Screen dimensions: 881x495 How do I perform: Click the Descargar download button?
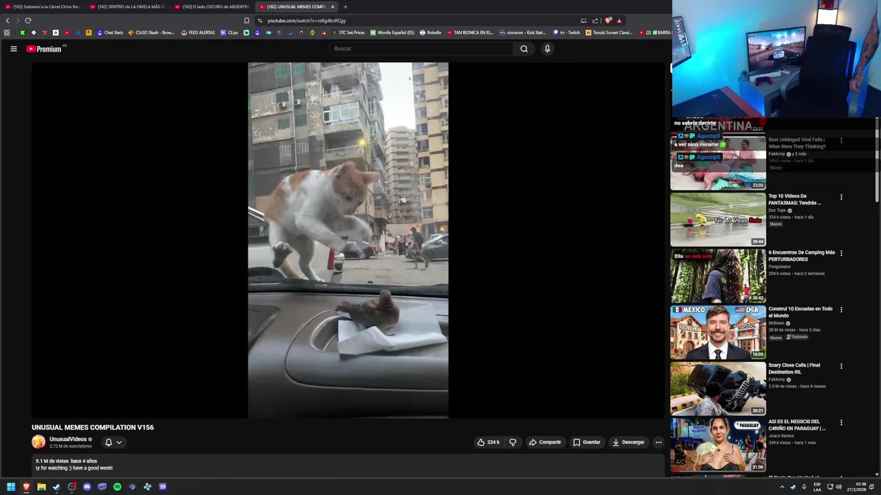(x=628, y=442)
